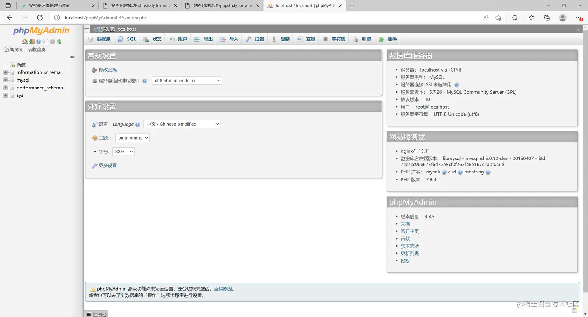Open phpMyAdmin documentation help icon in sidebar
Viewport: 588px width, 317px height.
(38, 41)
